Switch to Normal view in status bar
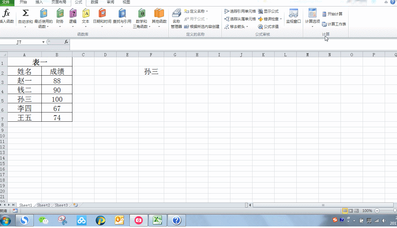Screen dimensions: 397x228 [x=345, y=211]
